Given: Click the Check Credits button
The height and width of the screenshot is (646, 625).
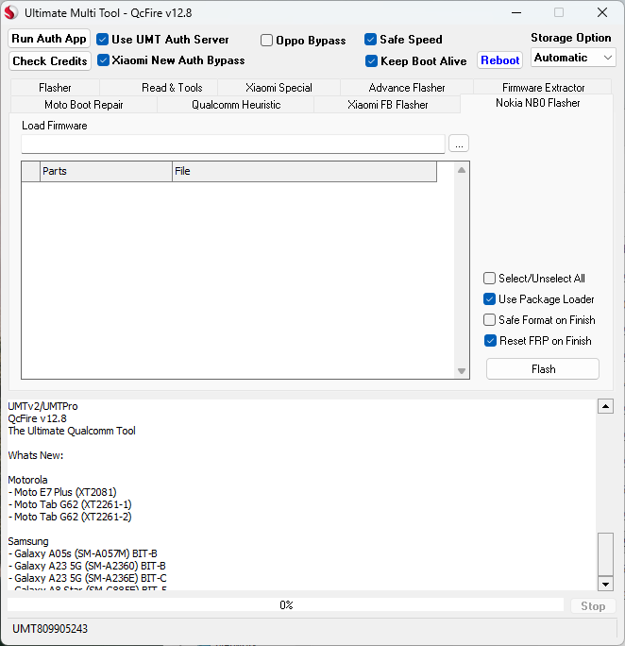Looking at the screenshot, I should click(50, 61).
